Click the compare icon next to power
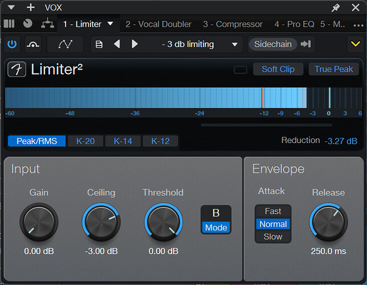The image size is (367, 285). pyautogui.click(x=33, y=44)
